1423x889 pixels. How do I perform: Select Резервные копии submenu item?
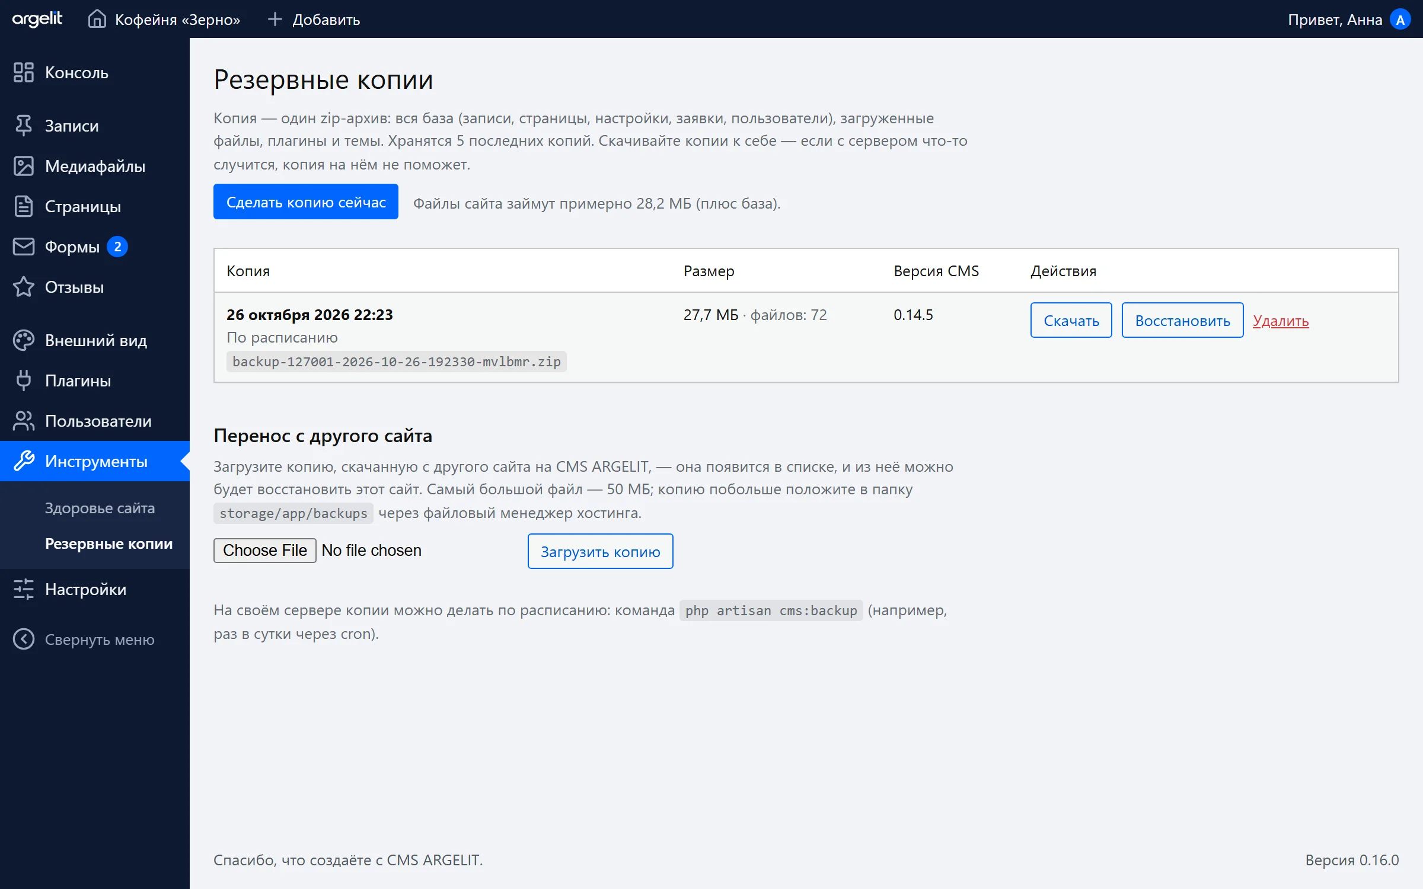[109, 543]
